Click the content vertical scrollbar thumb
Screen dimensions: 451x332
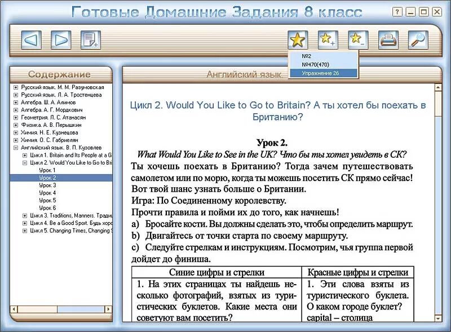coord(438,104)
